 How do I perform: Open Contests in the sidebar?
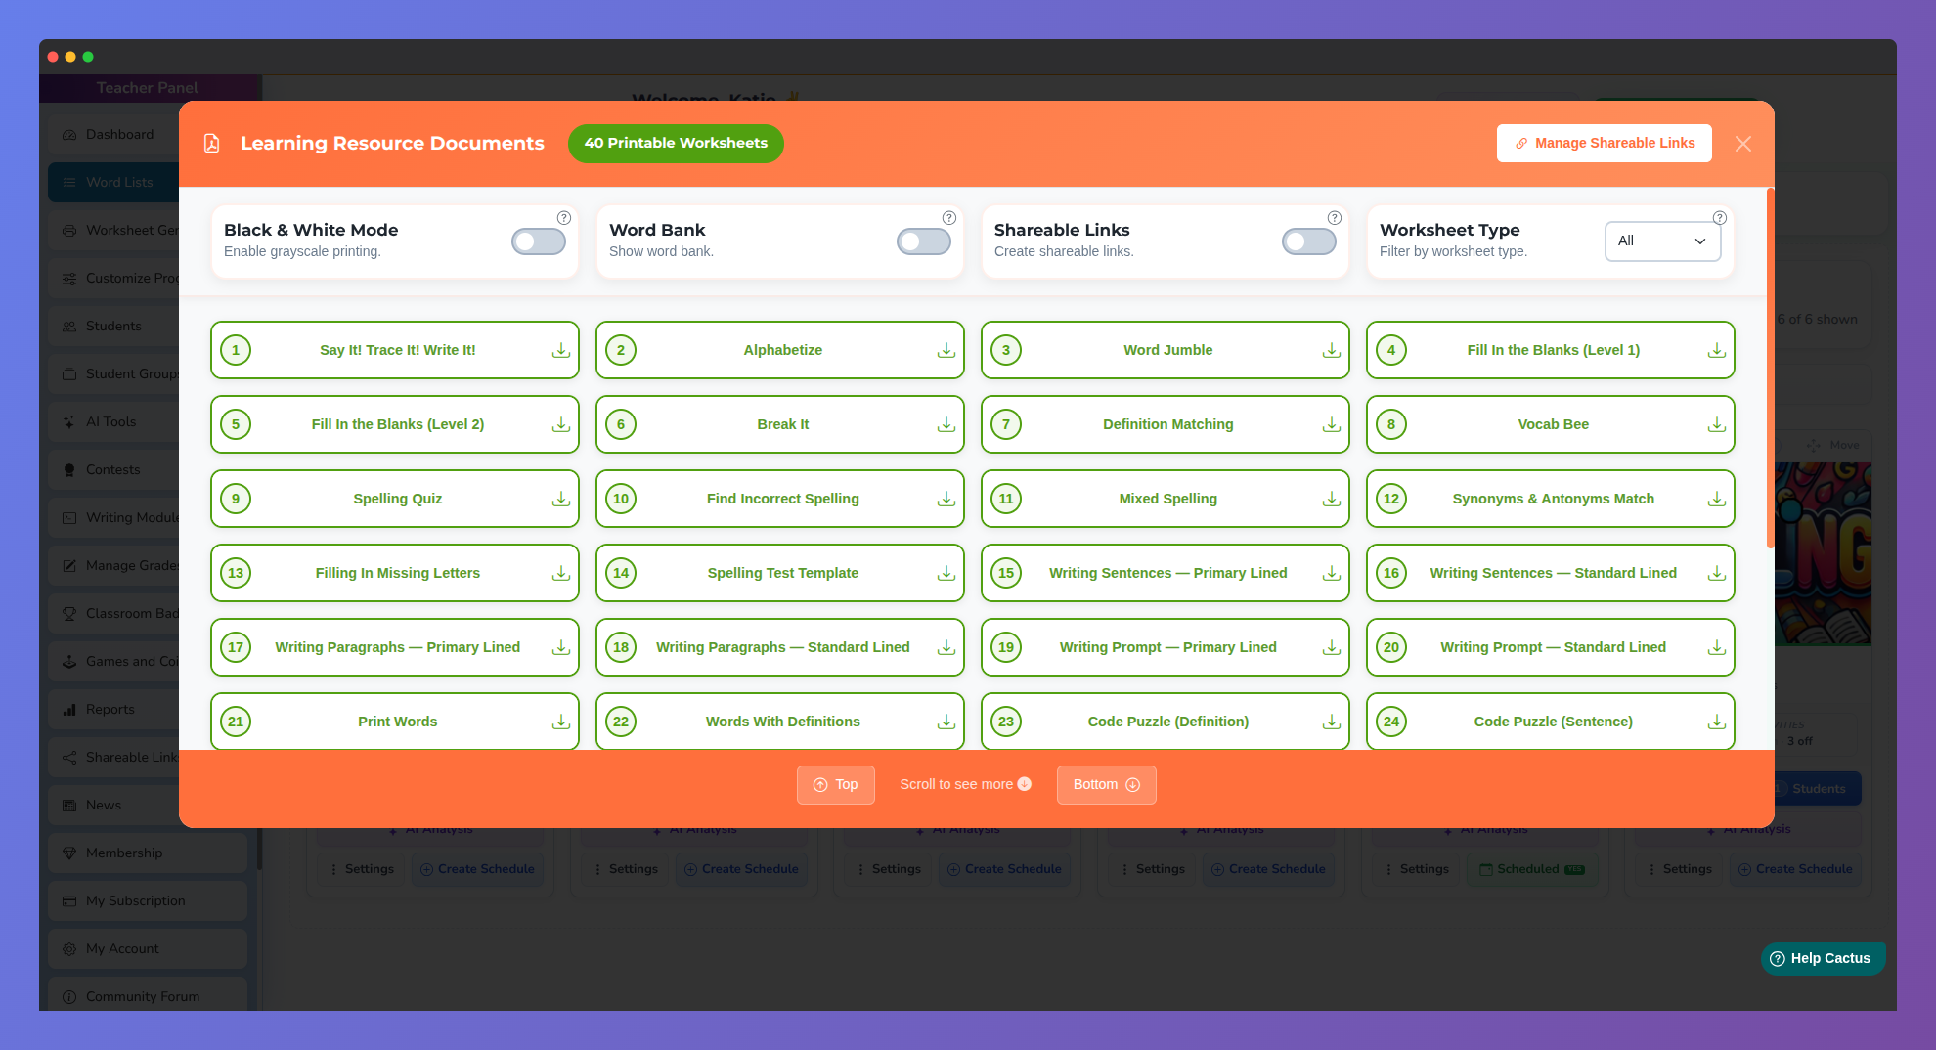(115, 470)
